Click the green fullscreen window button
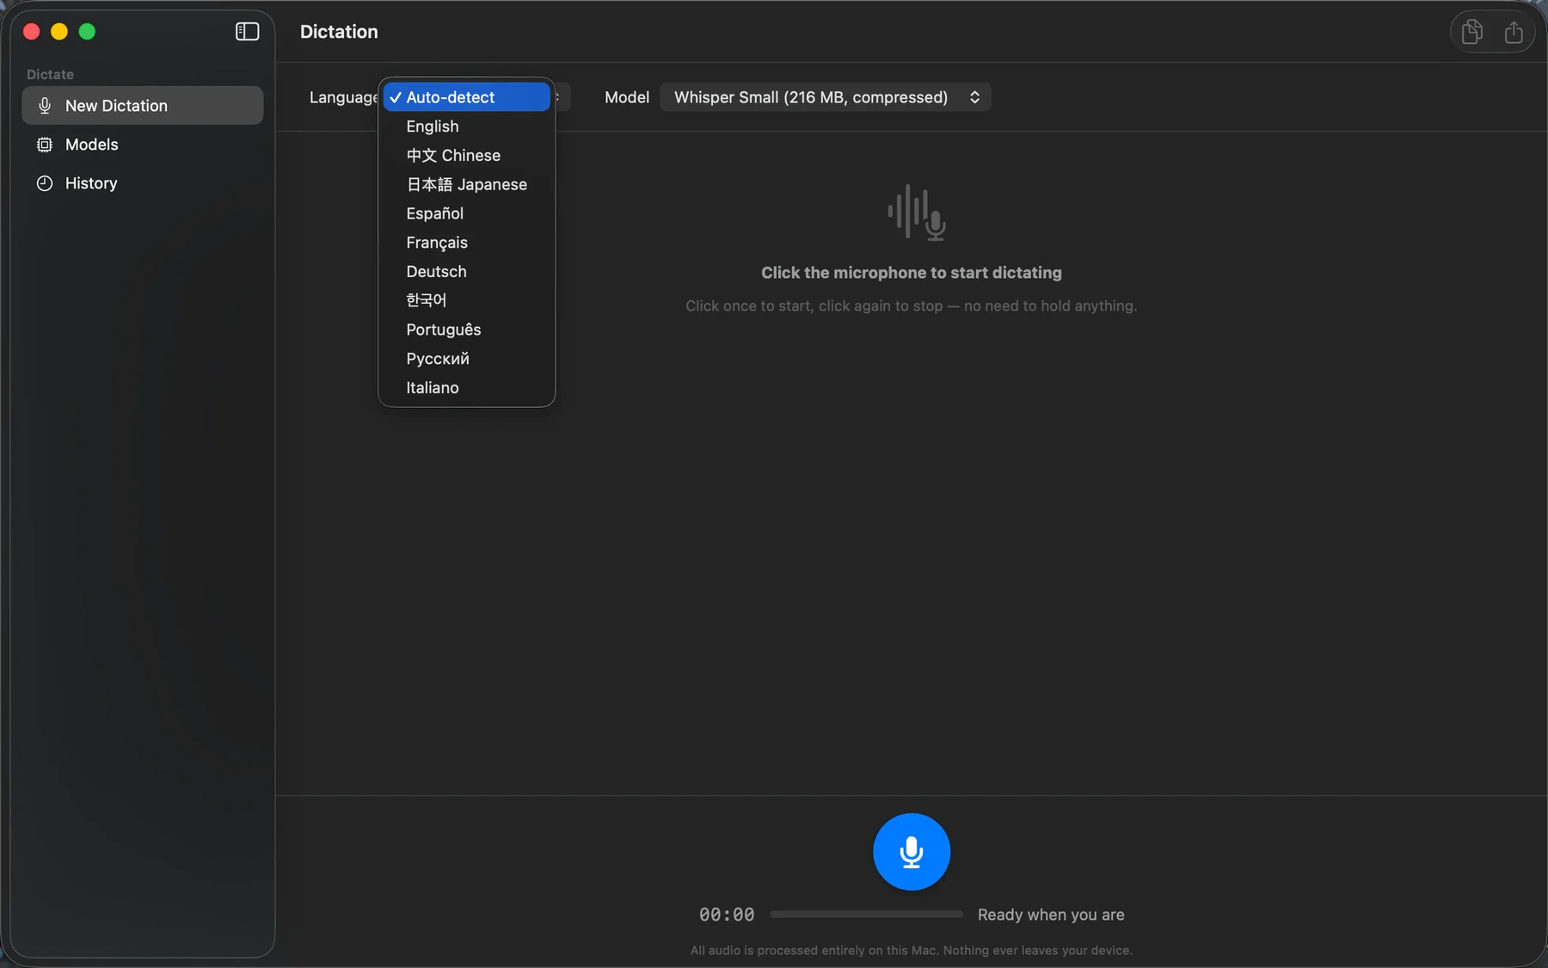 (87, 32)
